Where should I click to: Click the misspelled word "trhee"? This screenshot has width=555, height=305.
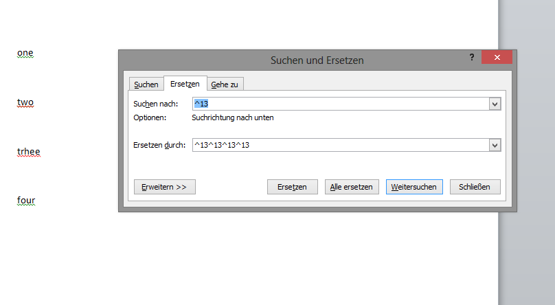coord(29,151)
